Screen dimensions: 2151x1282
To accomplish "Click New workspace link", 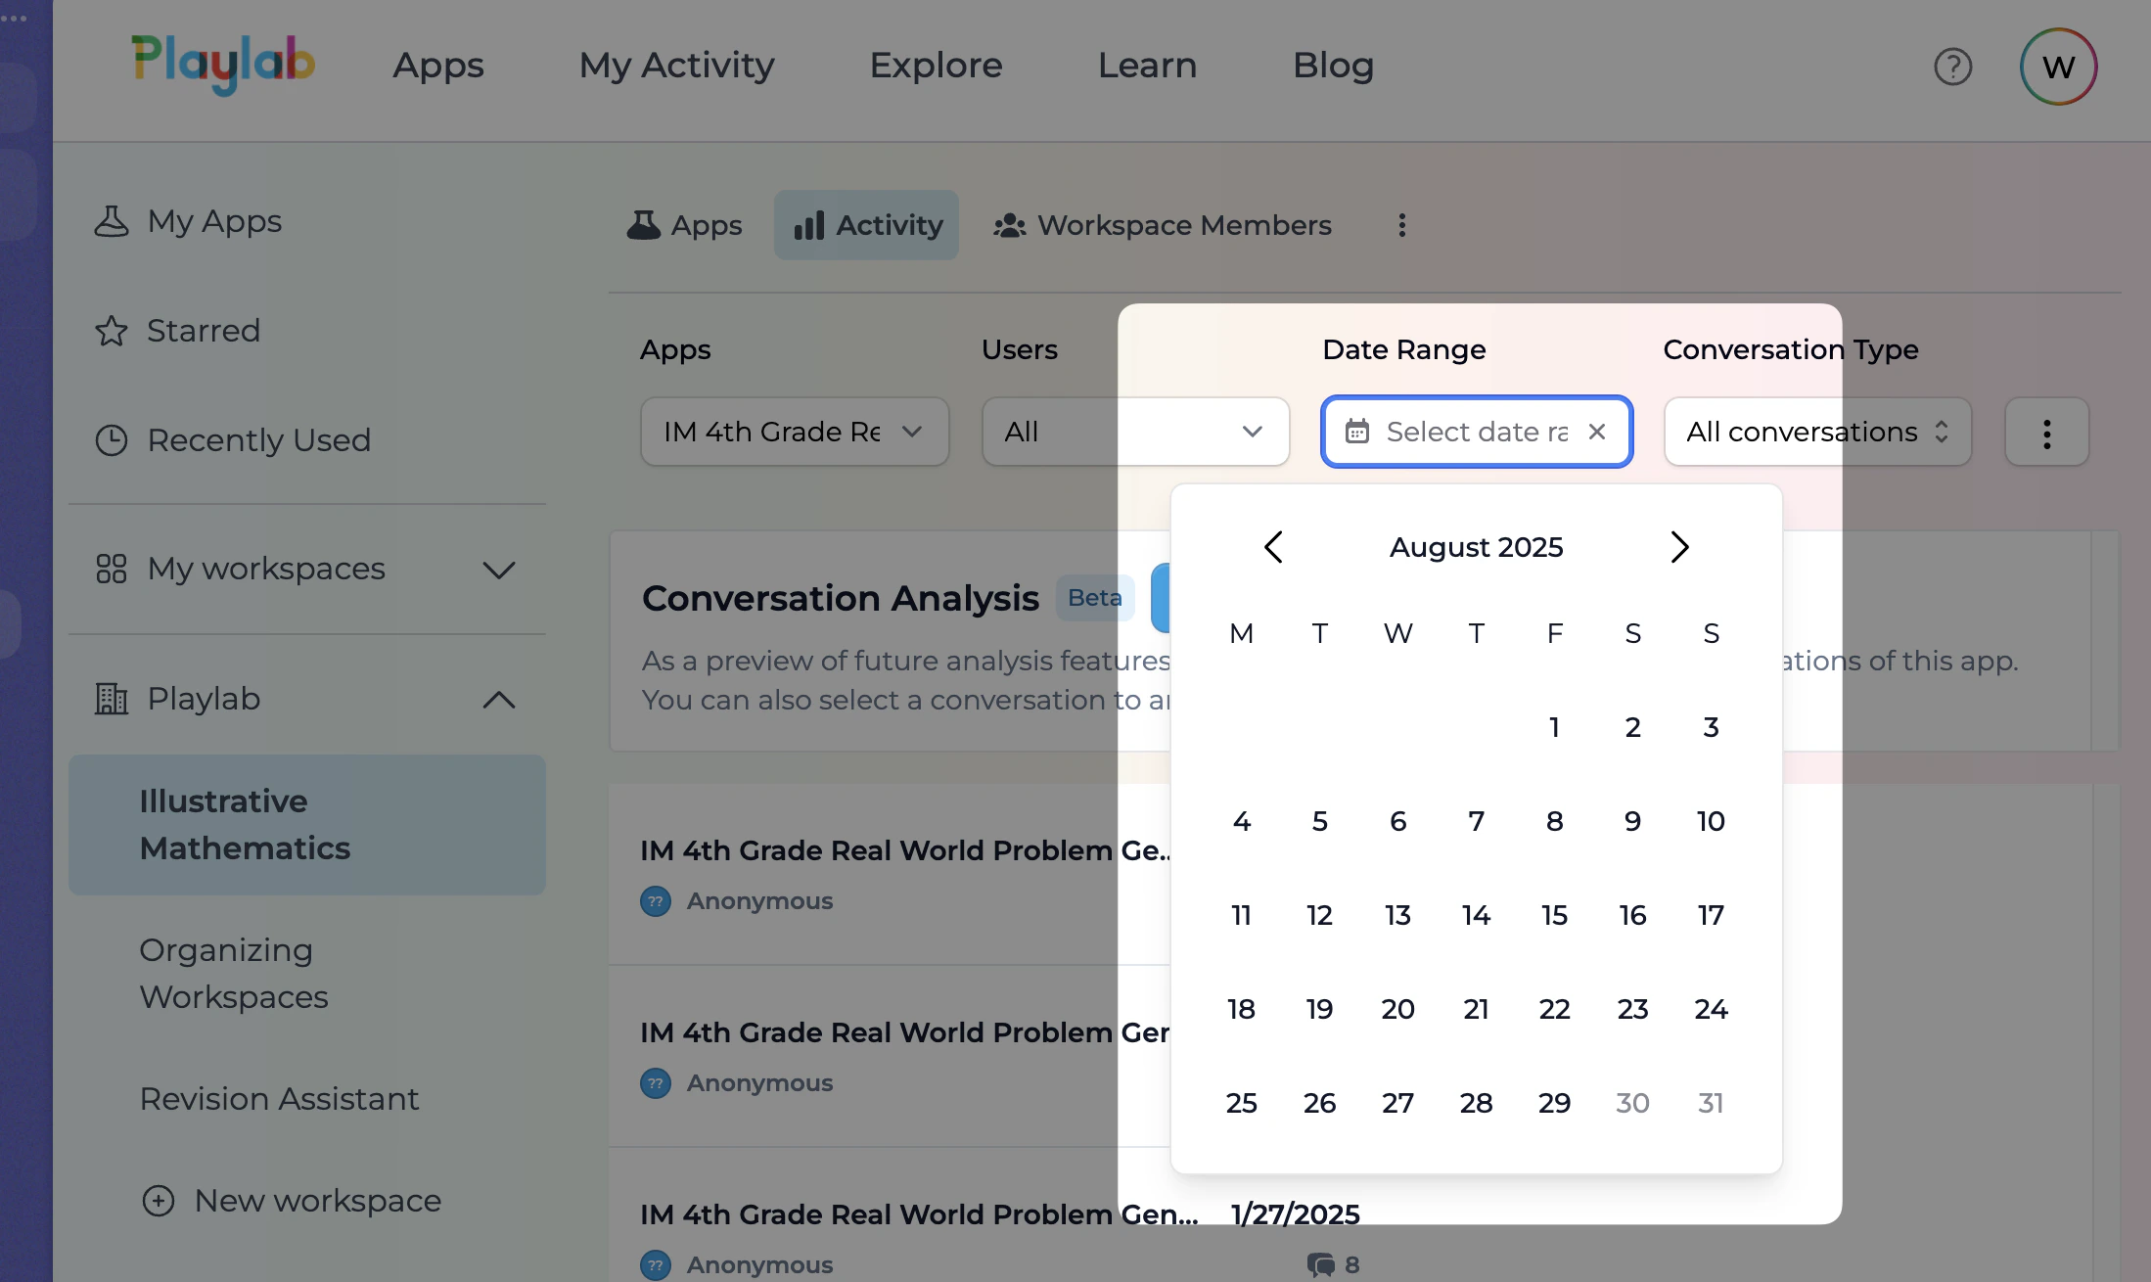I will pos(316,1201).
